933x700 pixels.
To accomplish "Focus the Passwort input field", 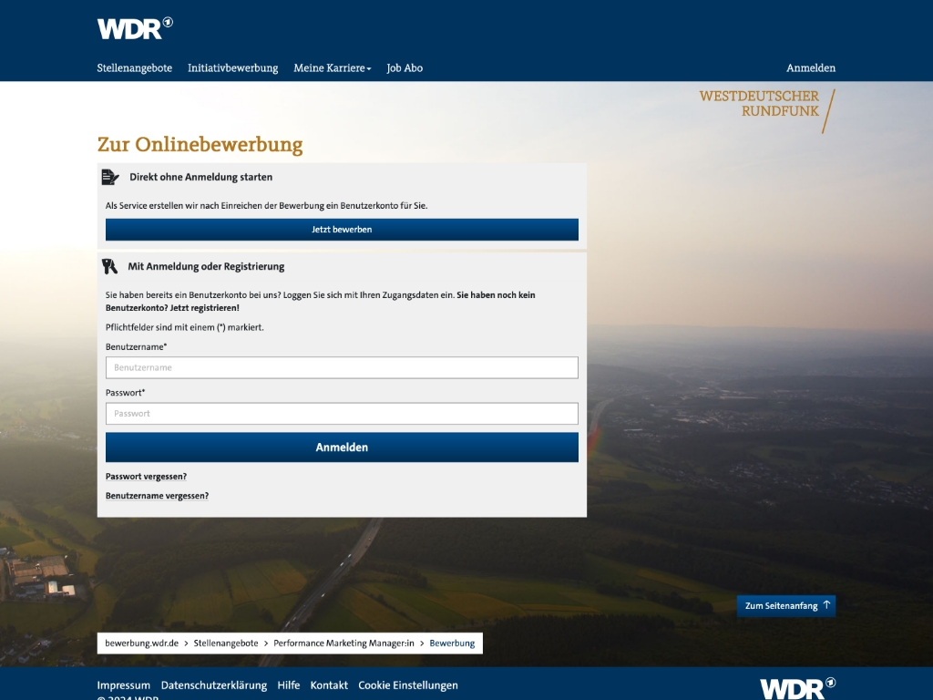I will pos(342,413).
